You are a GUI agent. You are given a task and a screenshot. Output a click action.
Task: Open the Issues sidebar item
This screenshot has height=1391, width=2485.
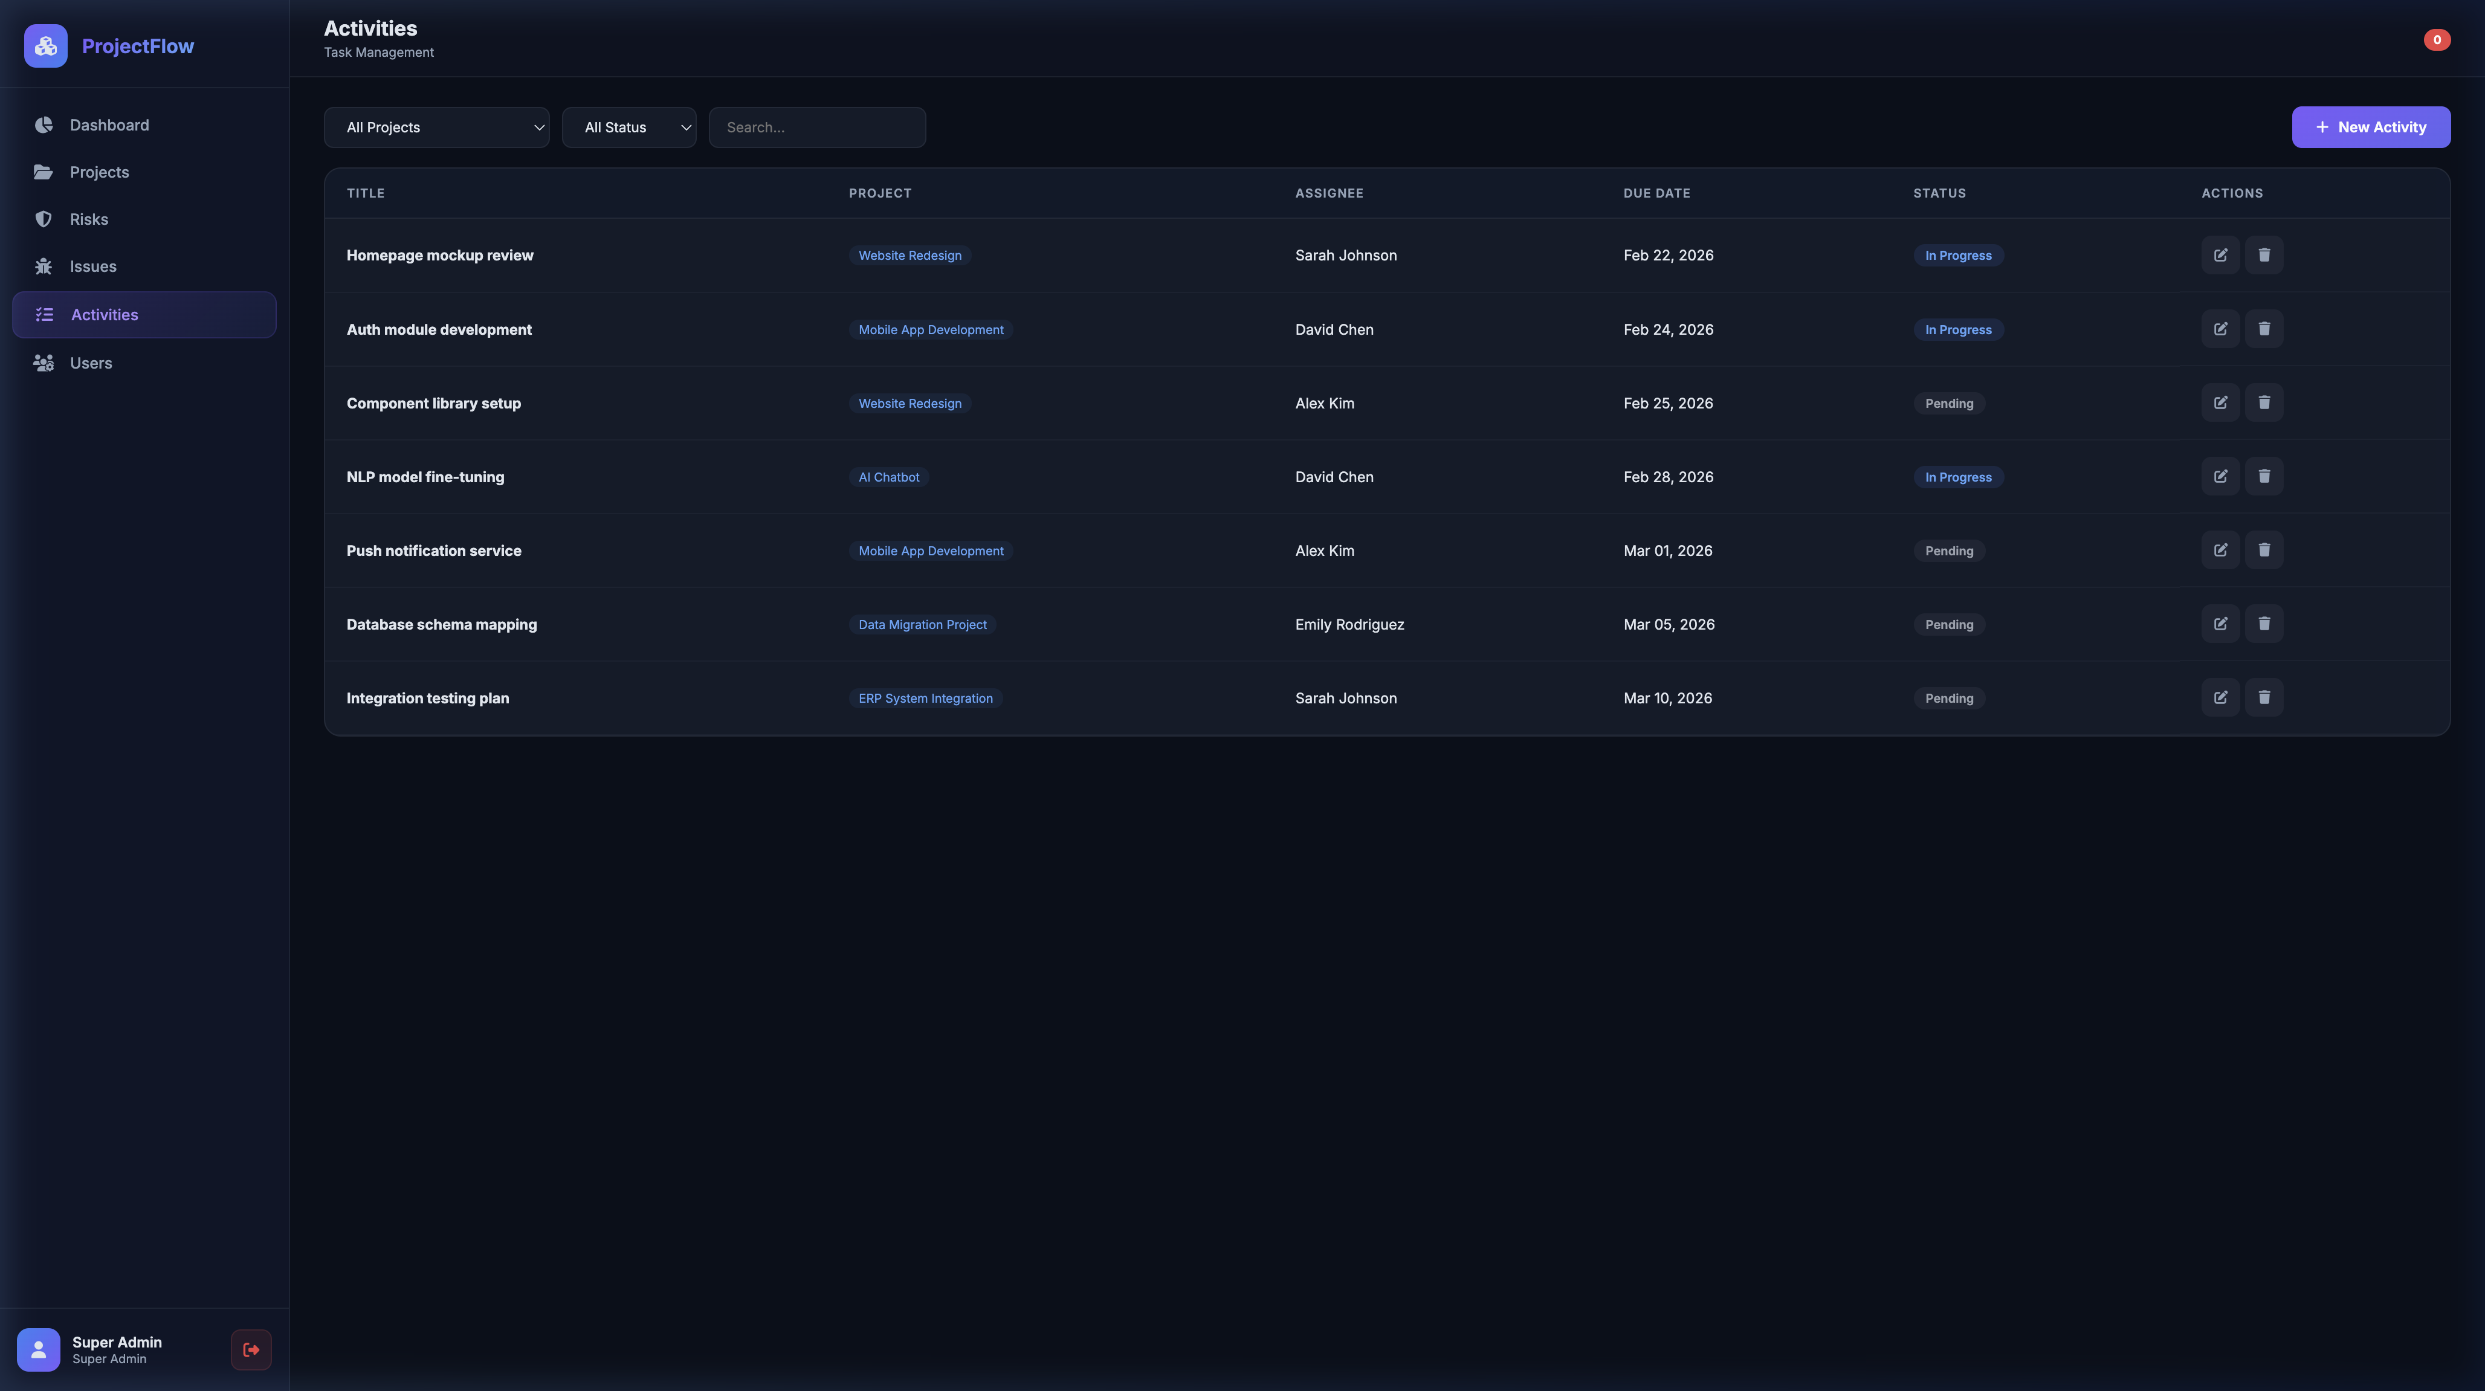click(x=92, y=267)
